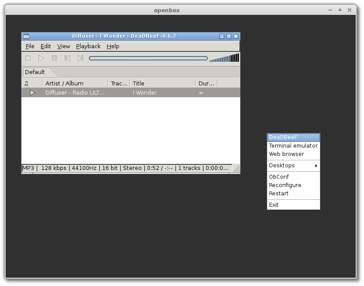364x286 pixels.
Task: Launch DeaDBeeF from the context menu
Action: point(294,138)
